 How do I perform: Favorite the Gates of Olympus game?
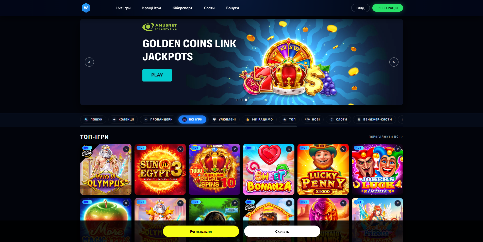pyautogui.click(x=126, y=149)
